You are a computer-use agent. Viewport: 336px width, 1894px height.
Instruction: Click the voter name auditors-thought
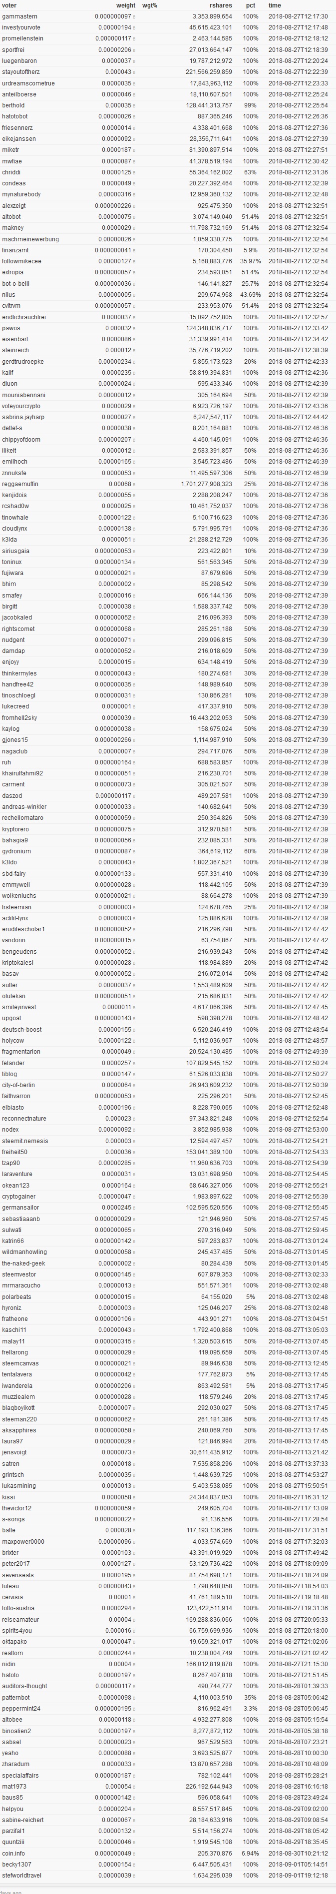[24, 1686]
